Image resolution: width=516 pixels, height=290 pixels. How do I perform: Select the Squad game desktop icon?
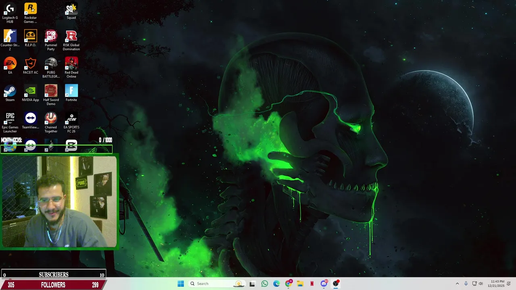click(71, 11)
